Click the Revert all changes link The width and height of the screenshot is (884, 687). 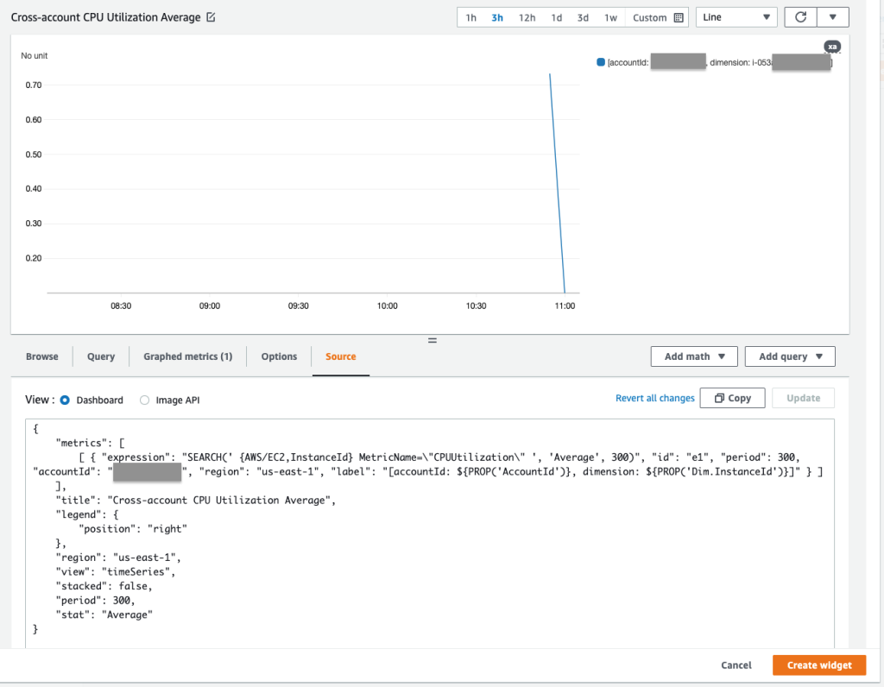point(655,398)
